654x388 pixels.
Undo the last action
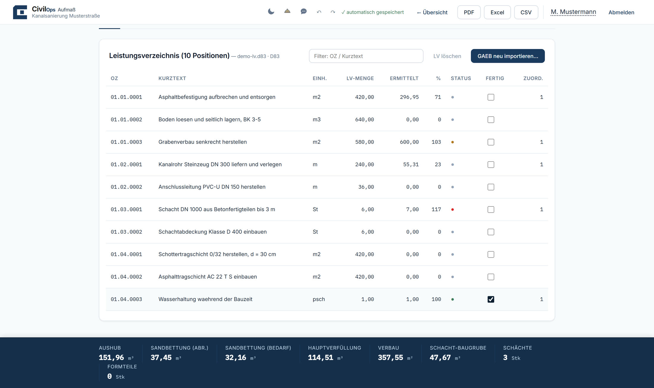(319, 12)
